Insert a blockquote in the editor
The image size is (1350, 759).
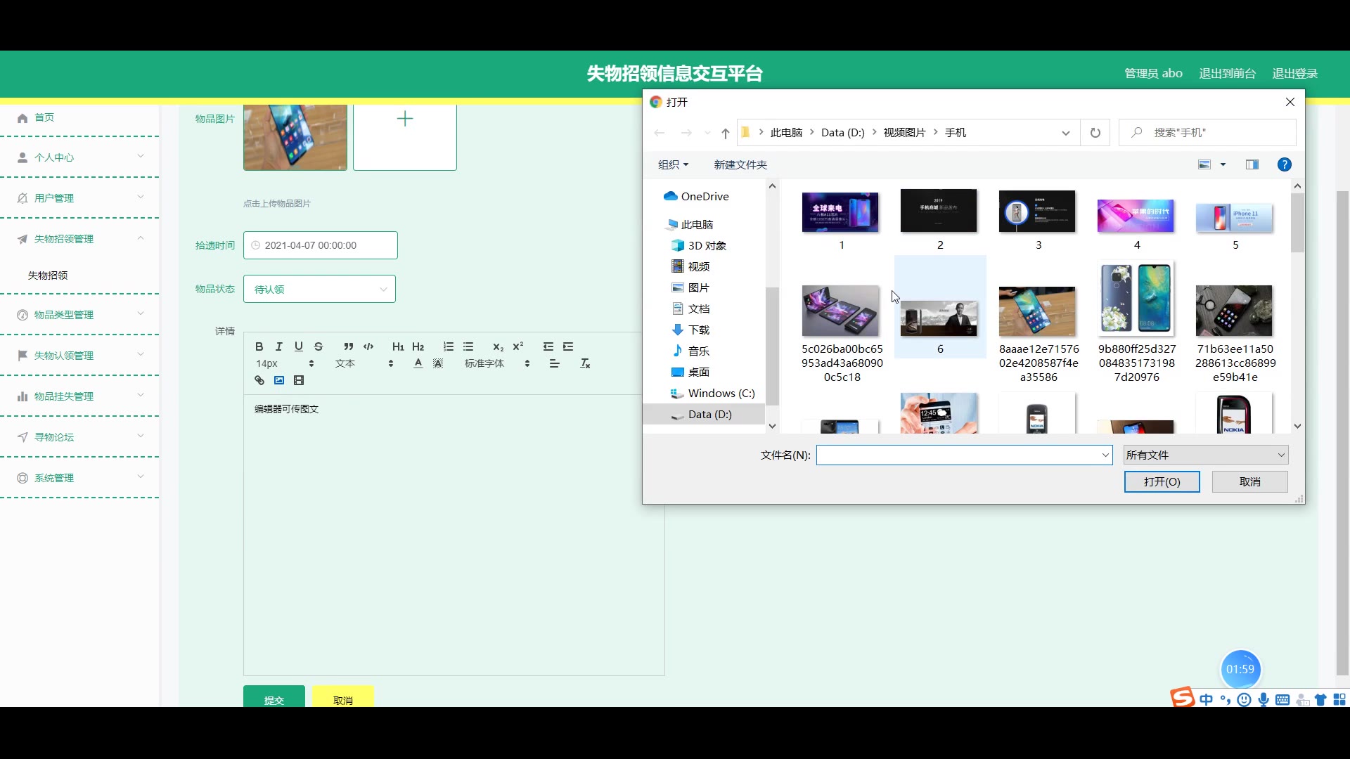(348, 346)
